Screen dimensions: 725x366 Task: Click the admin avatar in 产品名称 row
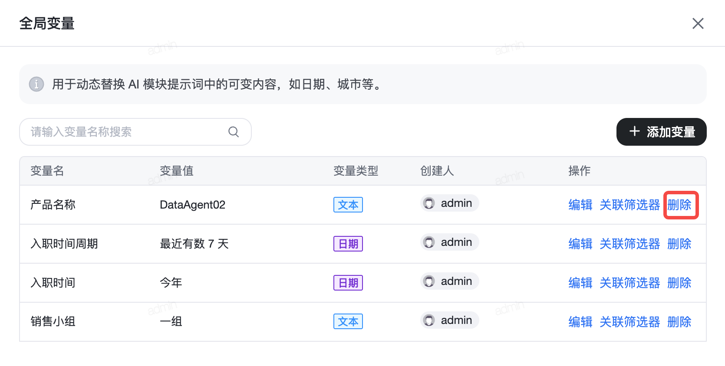click(x=429, y=203)
